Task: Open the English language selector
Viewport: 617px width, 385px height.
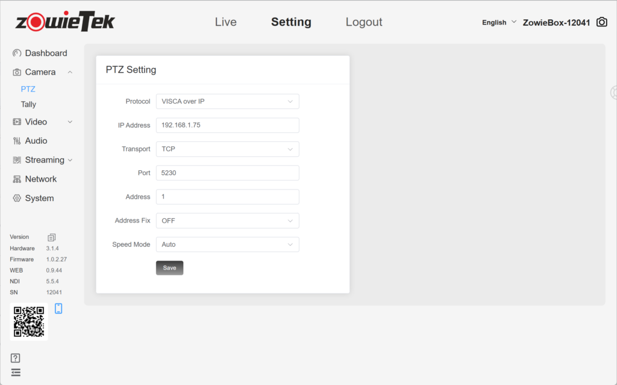Action: (x=499, y=22)
